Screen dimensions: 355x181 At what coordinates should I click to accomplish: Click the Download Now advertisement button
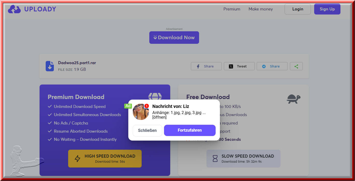(174, 37)
